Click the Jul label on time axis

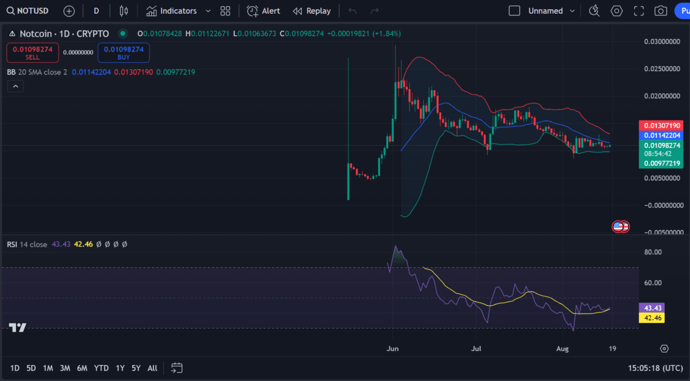pos(476,348)
